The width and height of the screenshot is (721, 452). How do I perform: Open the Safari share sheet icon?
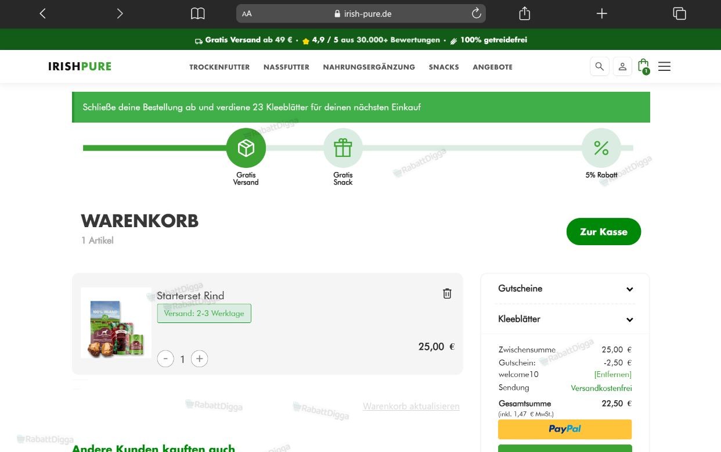(525, 13)
